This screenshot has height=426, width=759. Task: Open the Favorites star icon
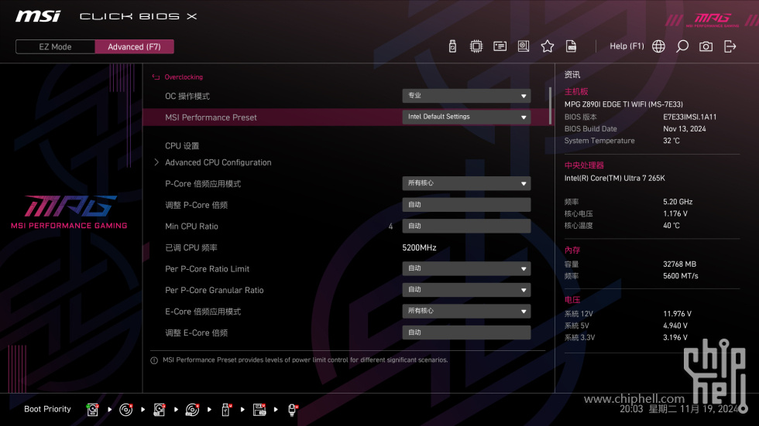(547, 46)
